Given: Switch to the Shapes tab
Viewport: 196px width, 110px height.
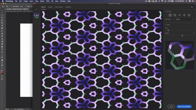Looking at the screenshot, I should click(50, 7).
